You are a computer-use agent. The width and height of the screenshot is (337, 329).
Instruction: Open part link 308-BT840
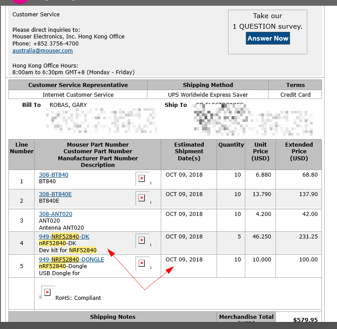(x=54, y=175)
